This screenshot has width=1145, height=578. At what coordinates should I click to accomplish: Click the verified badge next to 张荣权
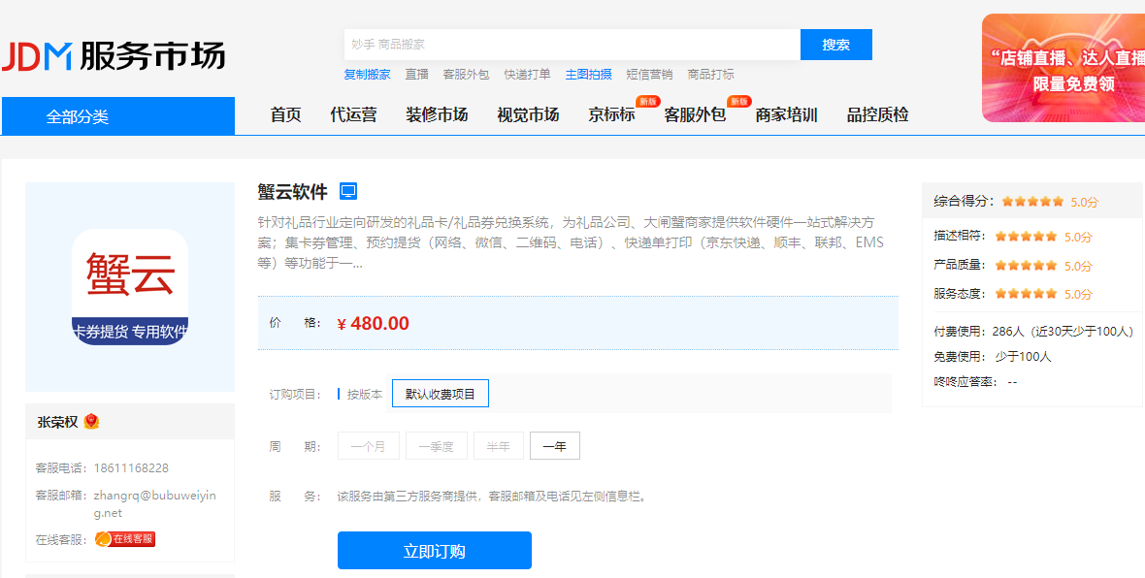[x=91, y=422]
